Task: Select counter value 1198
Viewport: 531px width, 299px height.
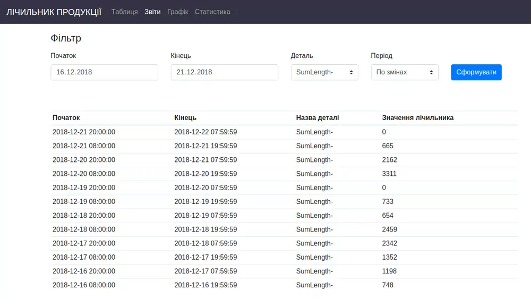Action: [x=389, y=271]
